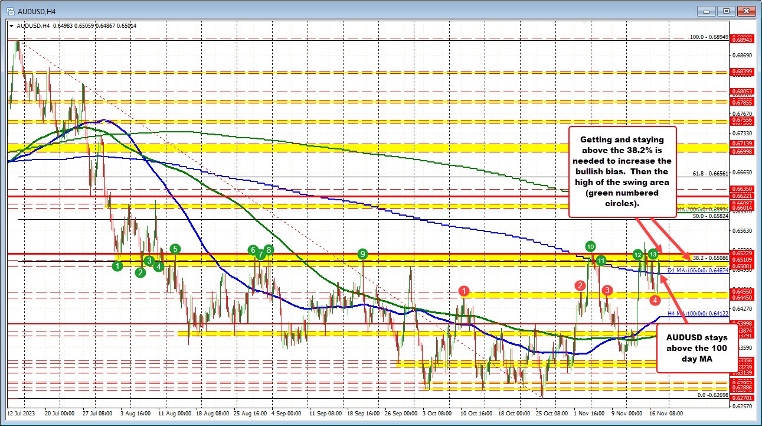Click green marker 6 from late August

253,251
